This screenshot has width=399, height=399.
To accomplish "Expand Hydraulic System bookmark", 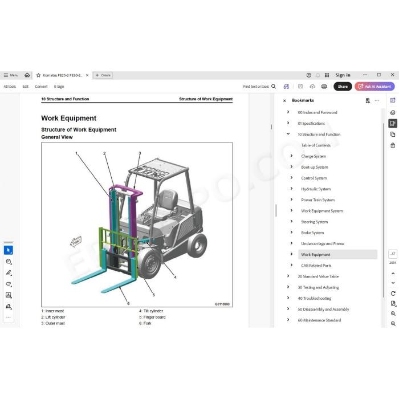I will 292,189.
